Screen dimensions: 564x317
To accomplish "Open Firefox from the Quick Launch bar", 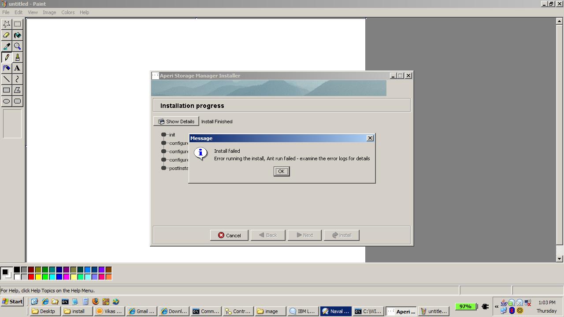I will [x=96, y=302].
